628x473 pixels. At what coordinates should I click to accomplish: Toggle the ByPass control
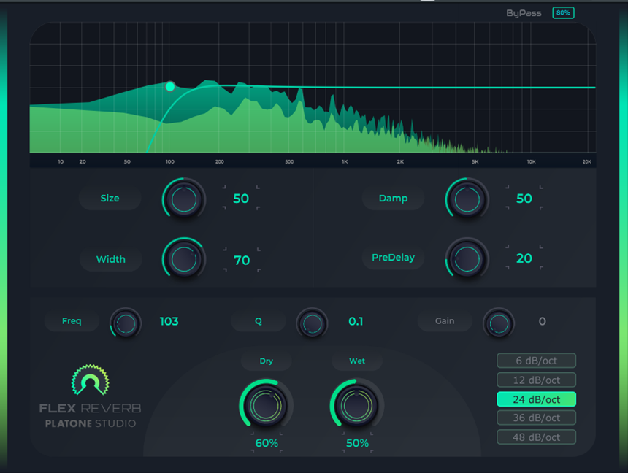524,13
